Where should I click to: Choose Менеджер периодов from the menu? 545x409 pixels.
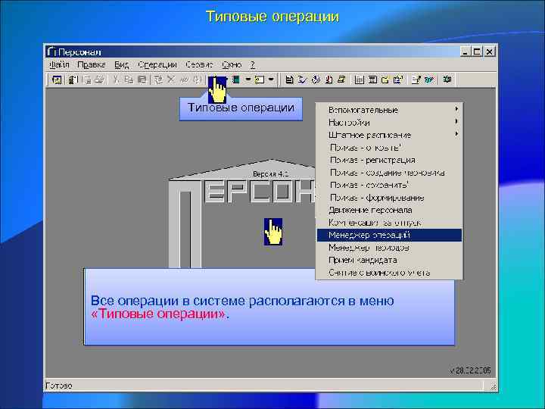pyautogui.click(x=390, y=248)
